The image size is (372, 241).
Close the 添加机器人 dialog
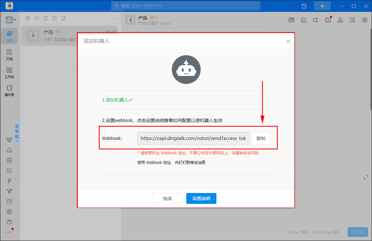click(x=288, y=42)
